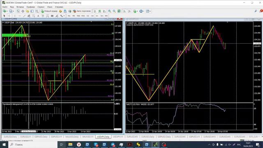The image size is (263, 148).
Task: Click the Новый ордер button
Action: [x=49, y=11]
